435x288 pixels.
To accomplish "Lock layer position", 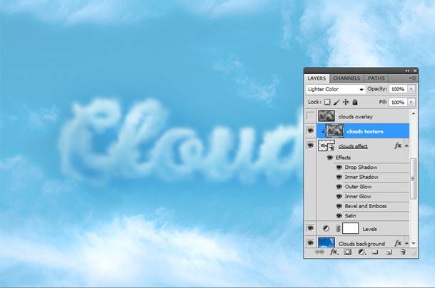I will (346, 102).
